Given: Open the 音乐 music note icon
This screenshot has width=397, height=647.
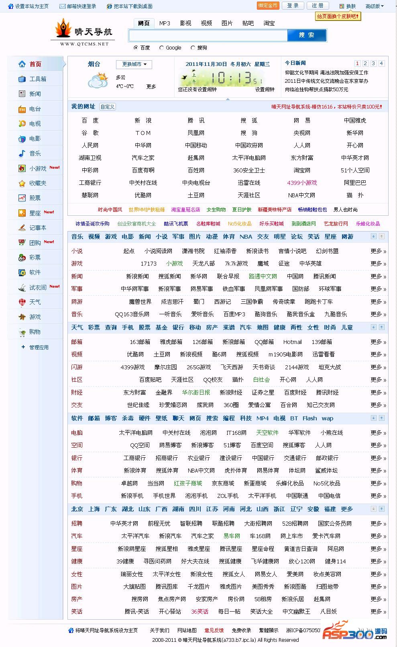Looking at the screenshot, I should point(22,153).
